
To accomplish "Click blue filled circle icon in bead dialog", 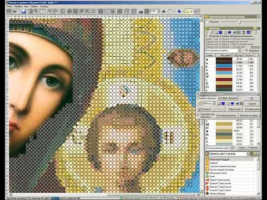I will point(232,103).
